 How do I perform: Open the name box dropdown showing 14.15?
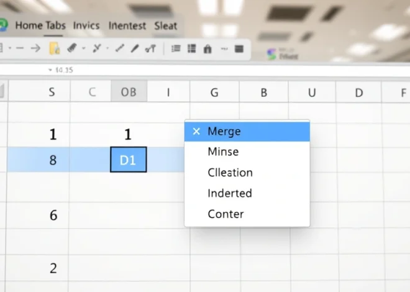[x=50, y=70]
